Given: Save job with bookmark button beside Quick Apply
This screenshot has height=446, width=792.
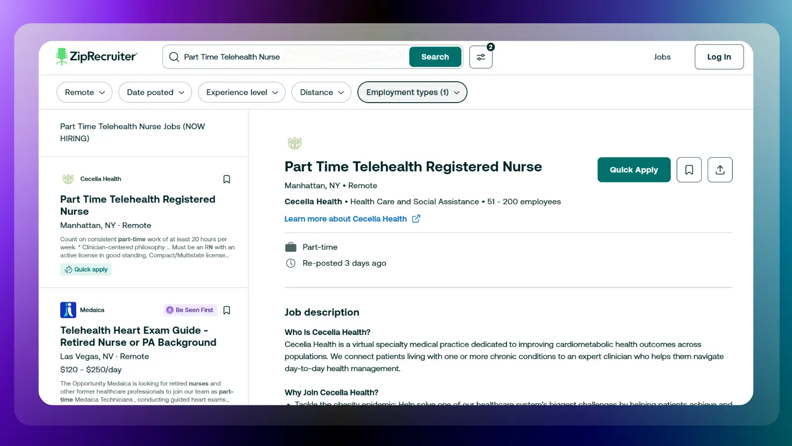Looking at the screenshot, I should point(689,170).
